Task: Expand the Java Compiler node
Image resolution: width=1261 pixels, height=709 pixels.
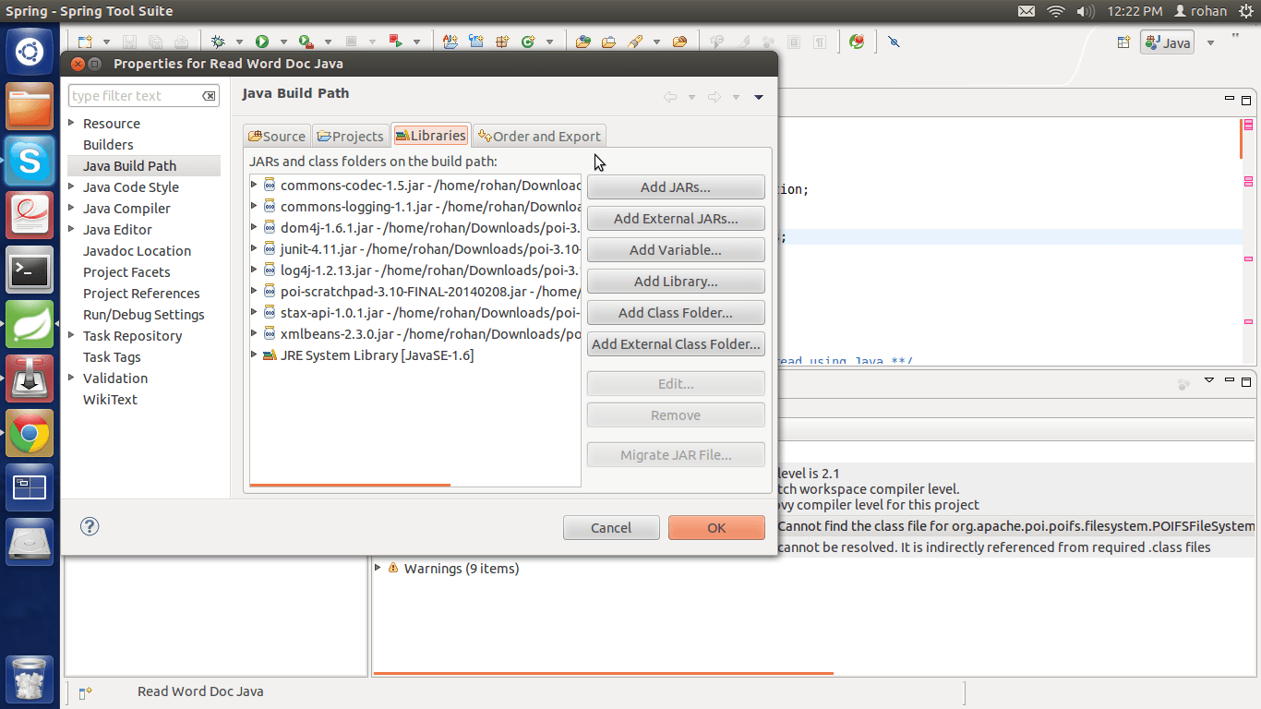Action: tap(72, 208)
